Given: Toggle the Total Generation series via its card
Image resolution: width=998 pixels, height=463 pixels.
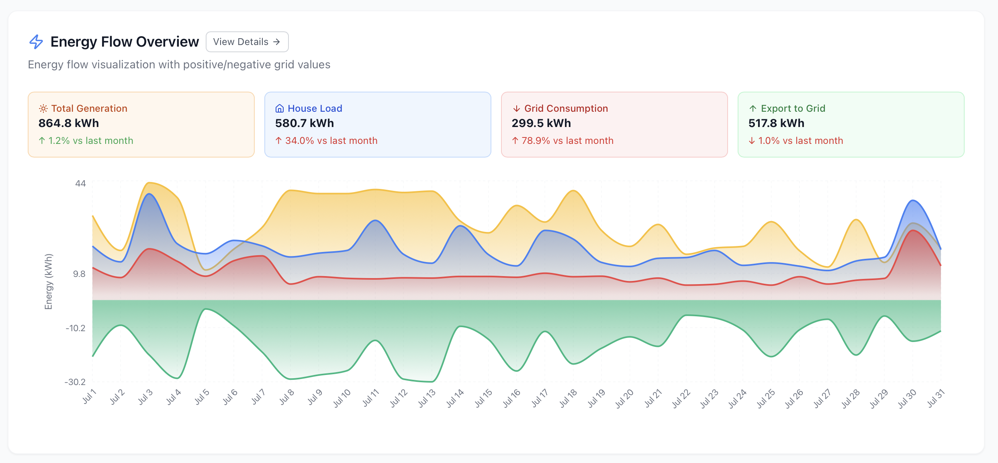Looking at the screenshot, I should (141, 124).
